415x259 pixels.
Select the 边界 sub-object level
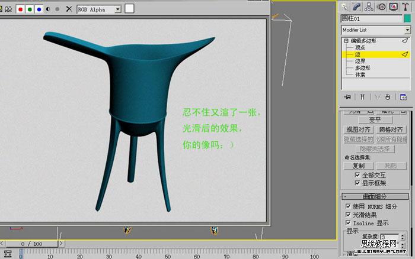pos(360,61)
